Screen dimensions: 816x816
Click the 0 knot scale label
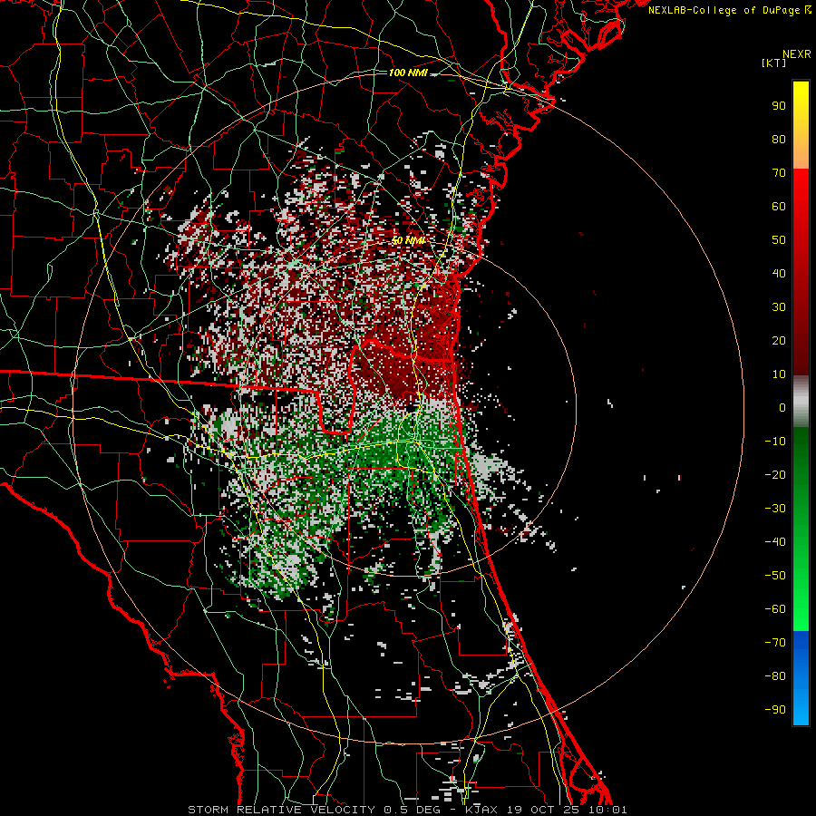[782, 408]
